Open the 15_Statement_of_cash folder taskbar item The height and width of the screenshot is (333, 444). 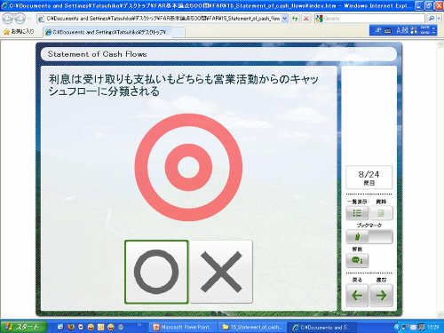tap(252, 327)
